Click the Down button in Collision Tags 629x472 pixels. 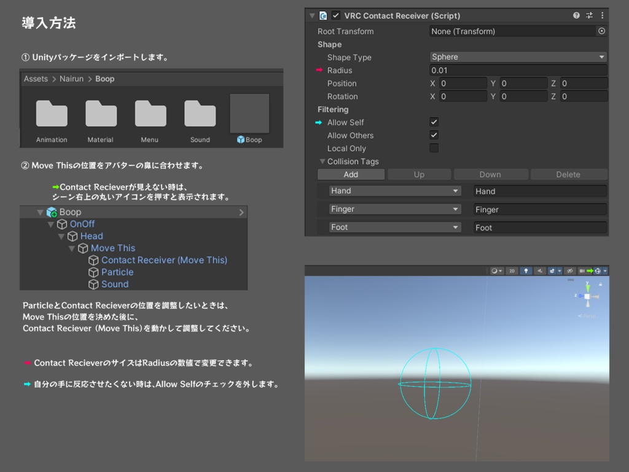(x=491, y=174)
